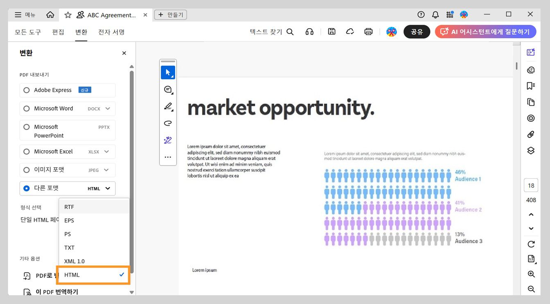The width and height of the screenshot is (550, 304).
Task: Choose TXT from the format list
Action: (x=94, y=247)
